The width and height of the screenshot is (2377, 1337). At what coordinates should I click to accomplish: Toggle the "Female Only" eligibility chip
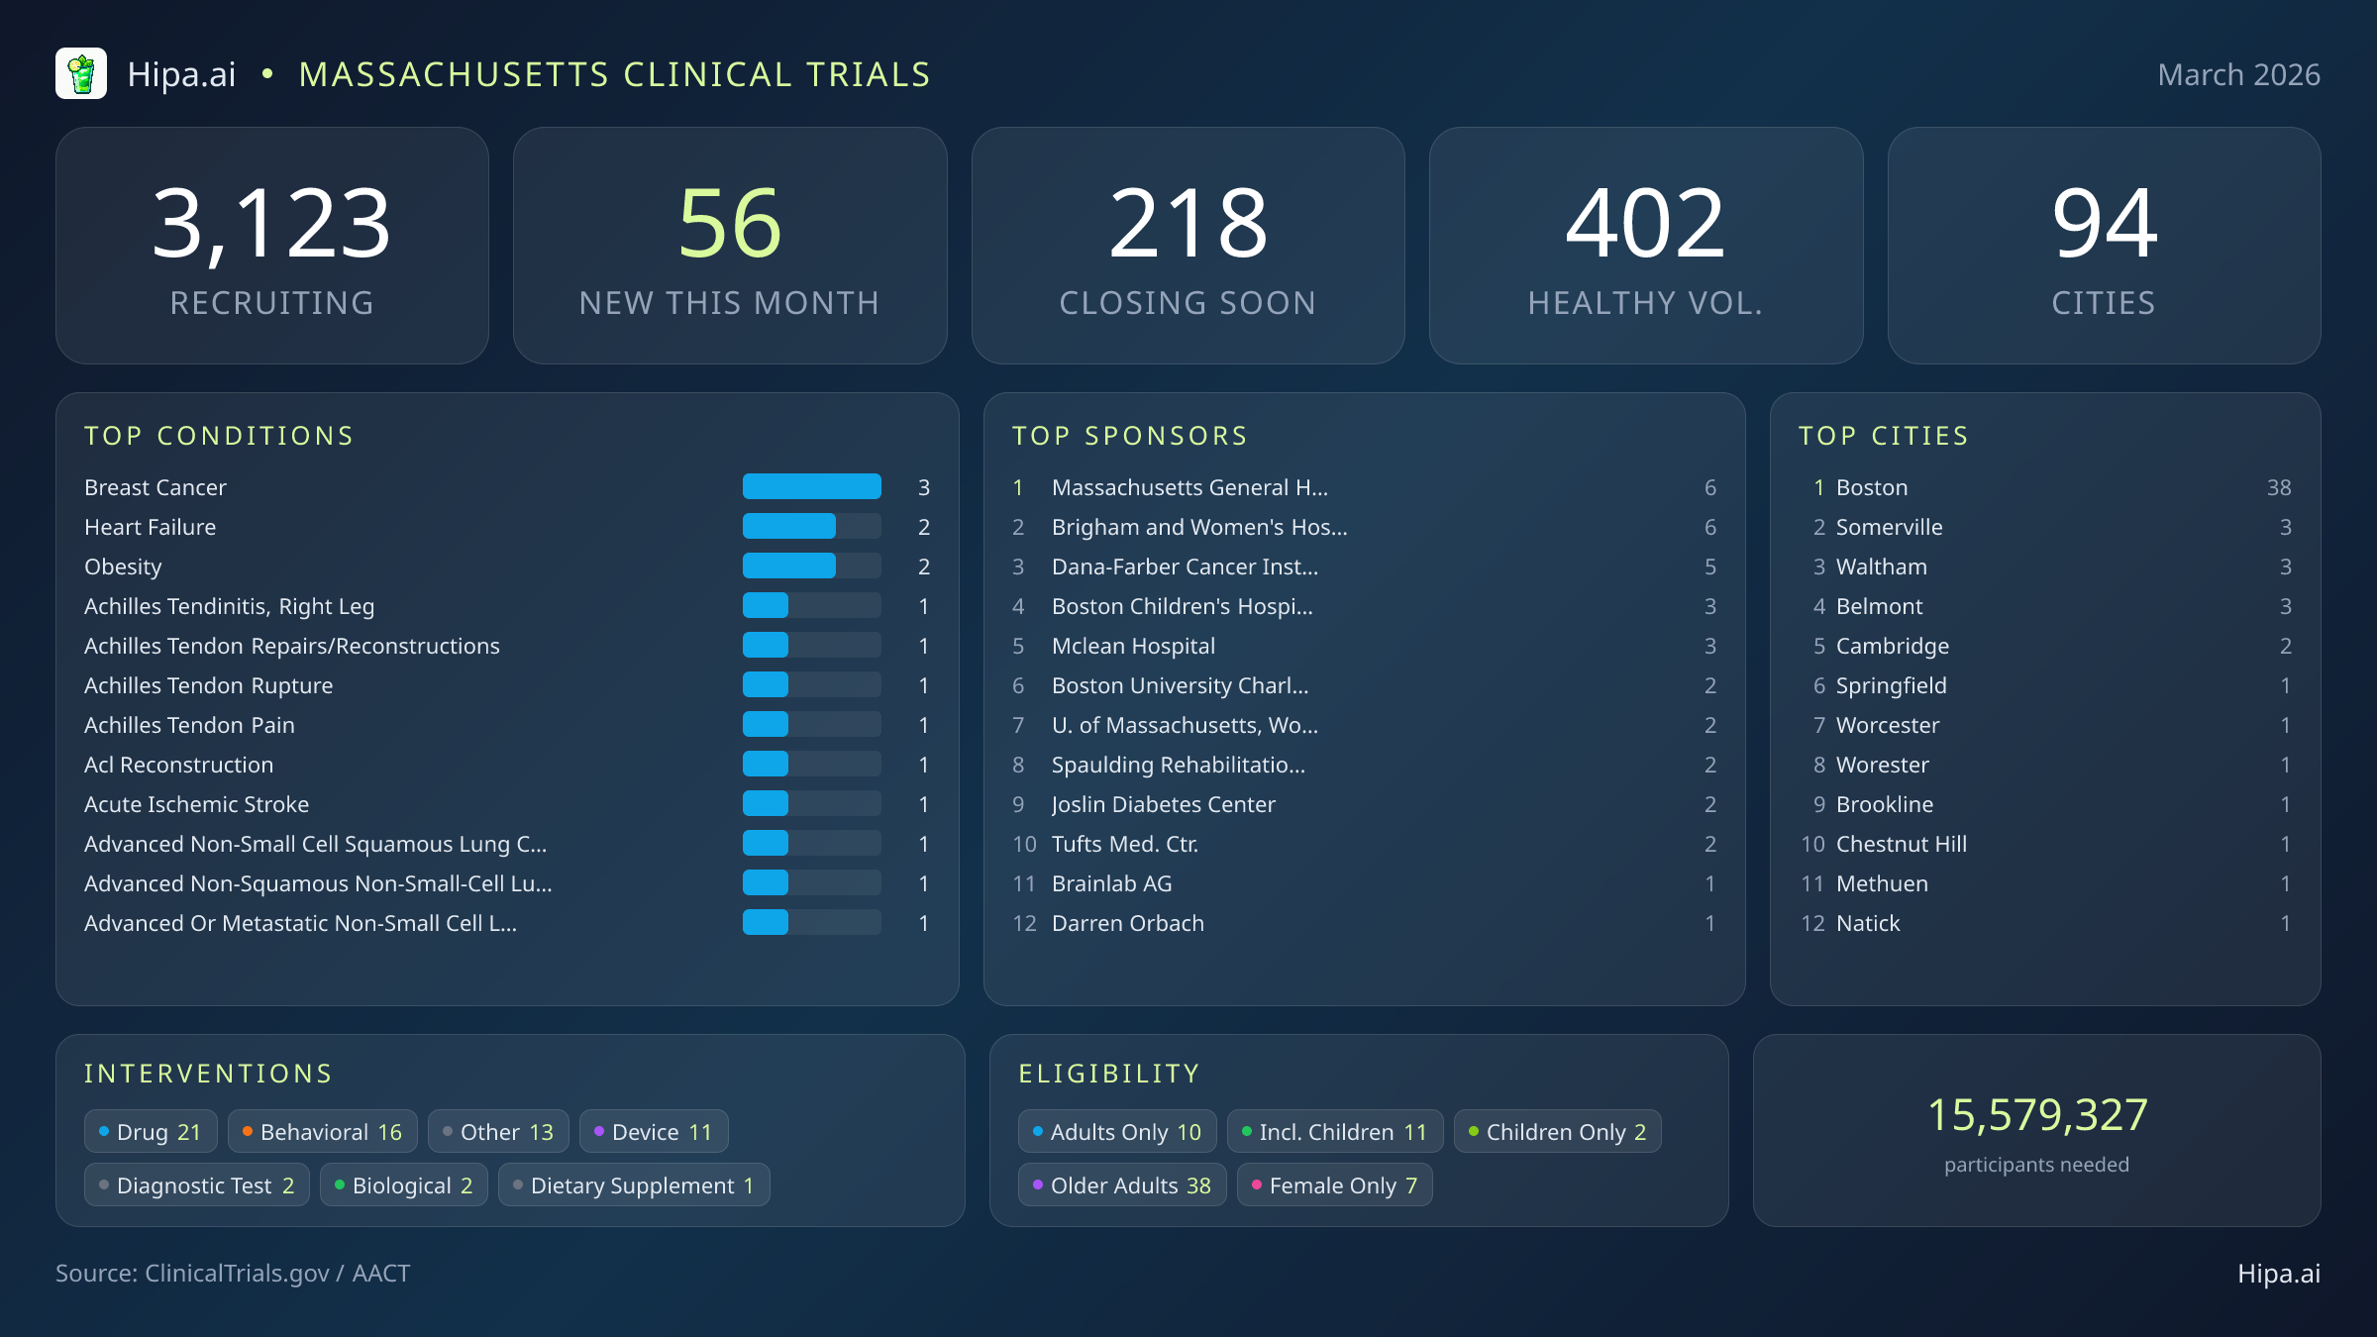pyautogui.click(x=1334, y=1184)
